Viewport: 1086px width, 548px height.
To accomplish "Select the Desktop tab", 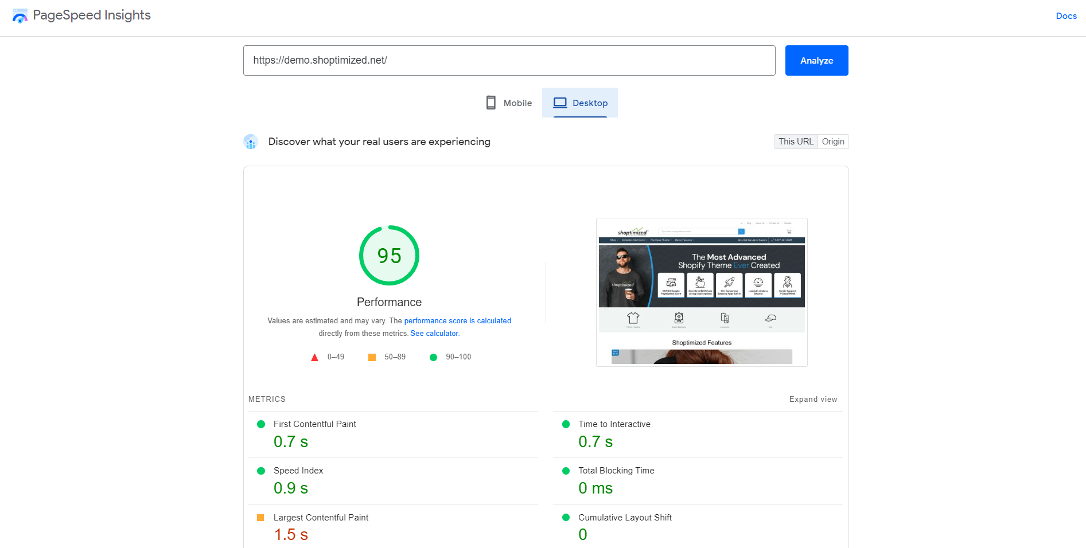I will [580, 103].
